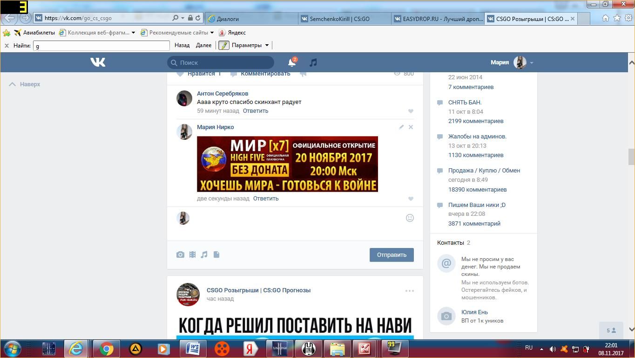635x358 pixels.
Task: Open the Яндекс bookmark
Action: pos(232,33)
